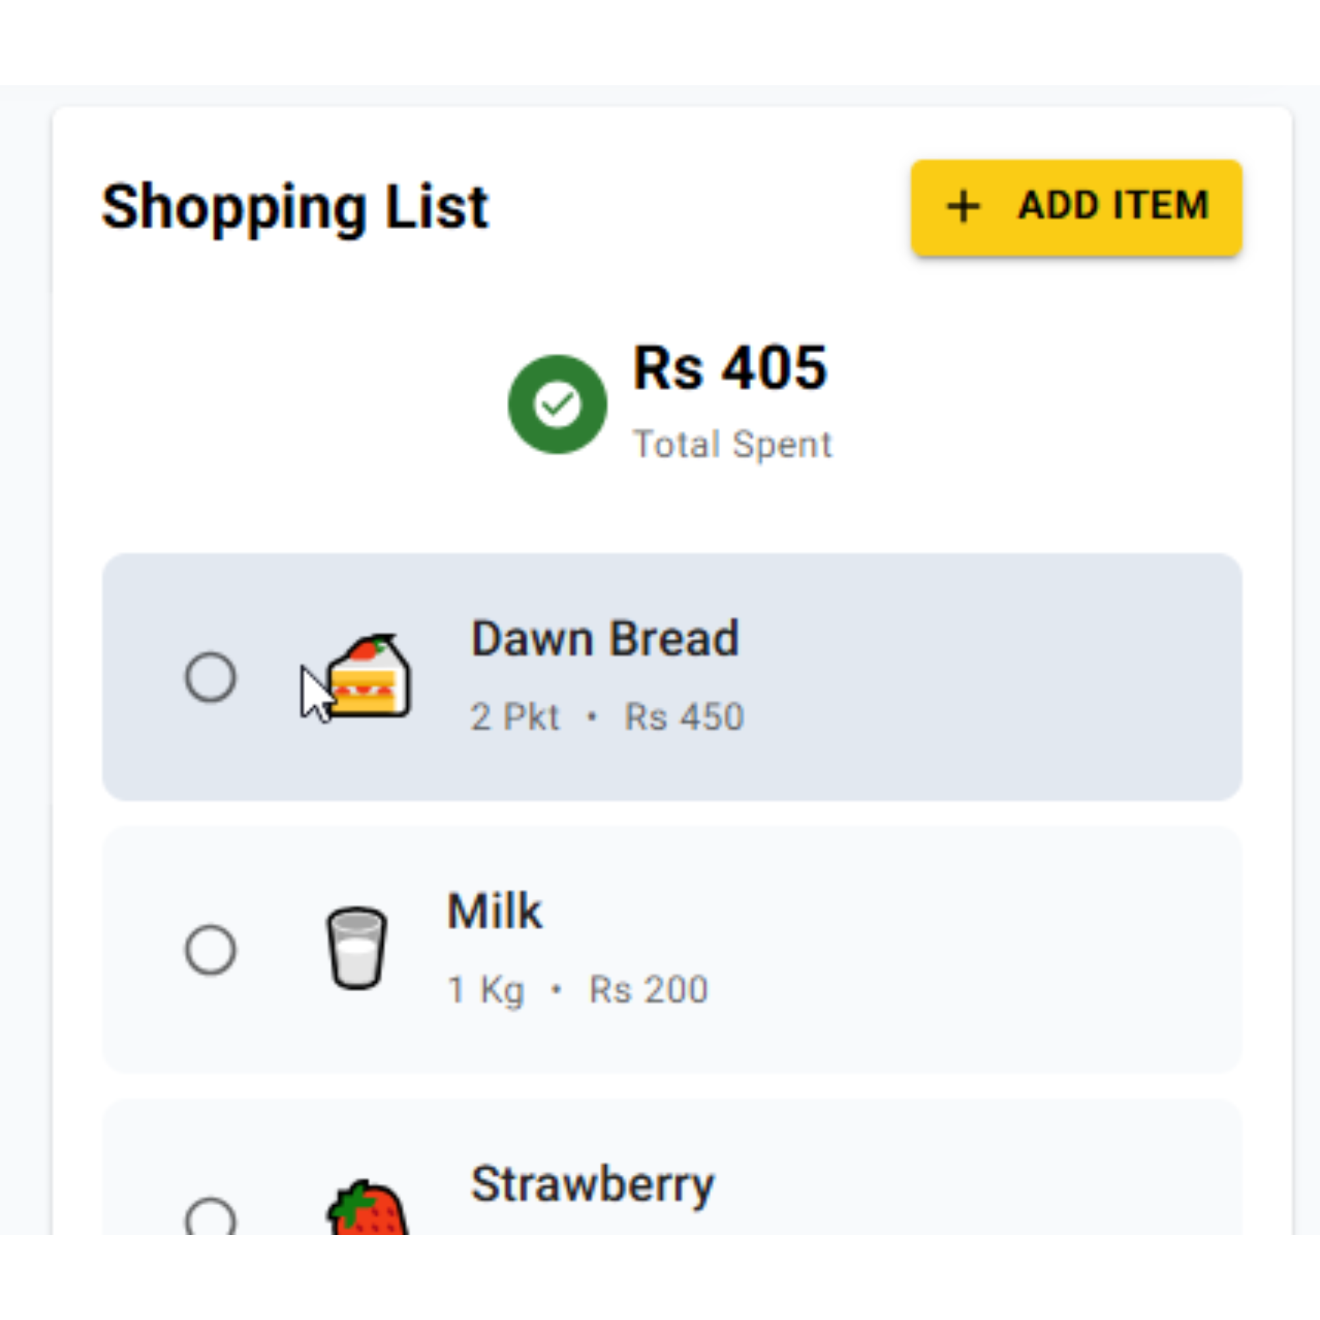Click the plus icon inside Add Item button
This screenshot has width=1320, height=1320.
tap(964, 205)
